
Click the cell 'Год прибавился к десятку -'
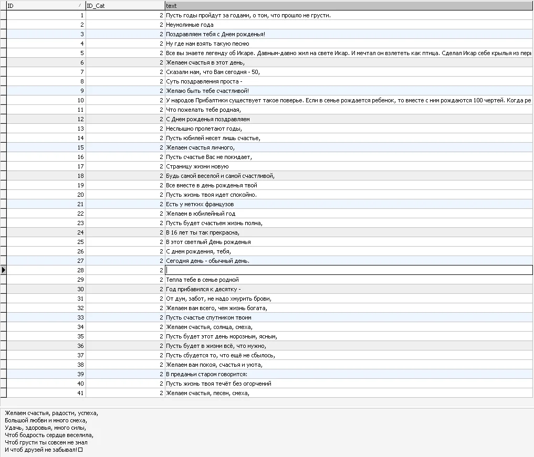point(349,289)
